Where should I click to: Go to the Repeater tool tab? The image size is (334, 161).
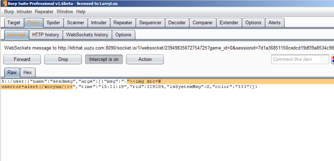(x=123, y=22)
